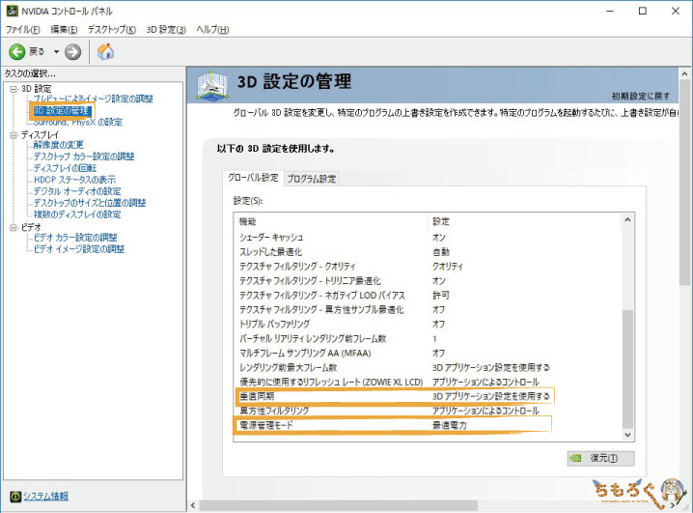The height and width of the screenshot is (513, 693).
Task: Click the 3D settings header cube icon
Action: click(x=213, y=85)
